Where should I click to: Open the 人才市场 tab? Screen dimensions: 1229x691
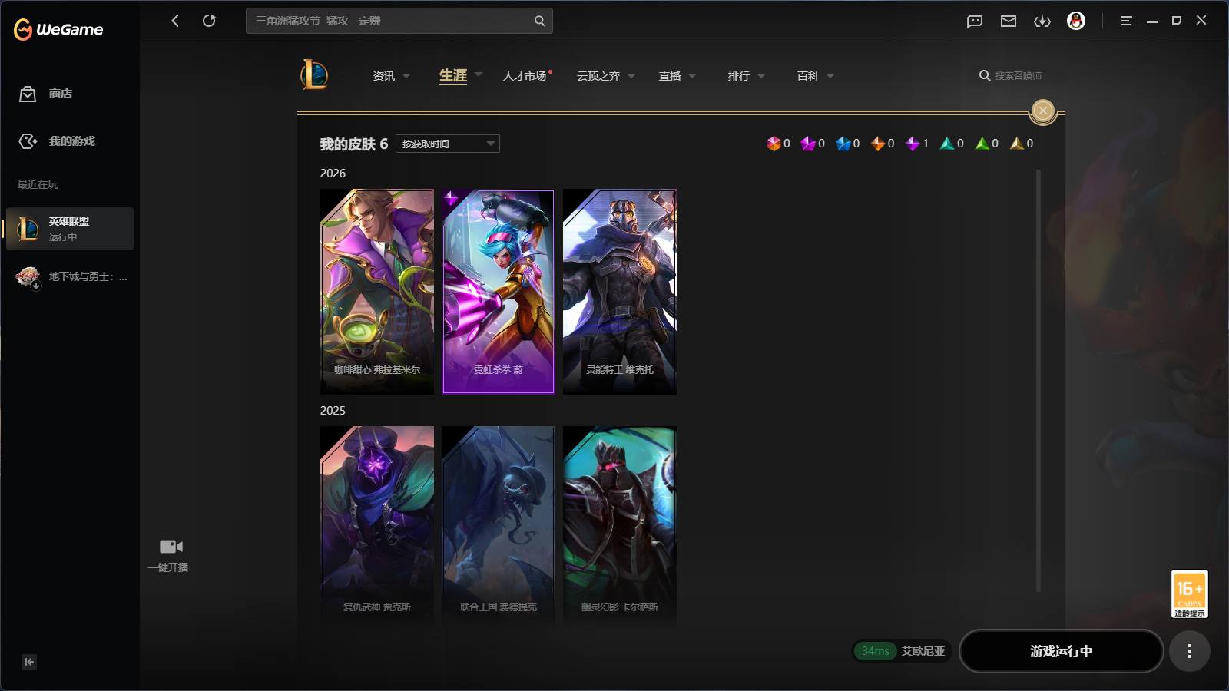click(525, 76)
